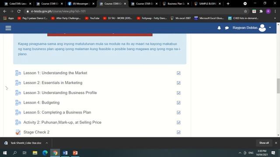This screenshot has width=280, height=157.
Task: Open Word from the taskbar
Action: [x=65, y=153]
